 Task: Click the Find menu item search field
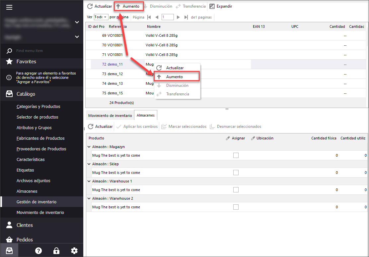(43, 51)
